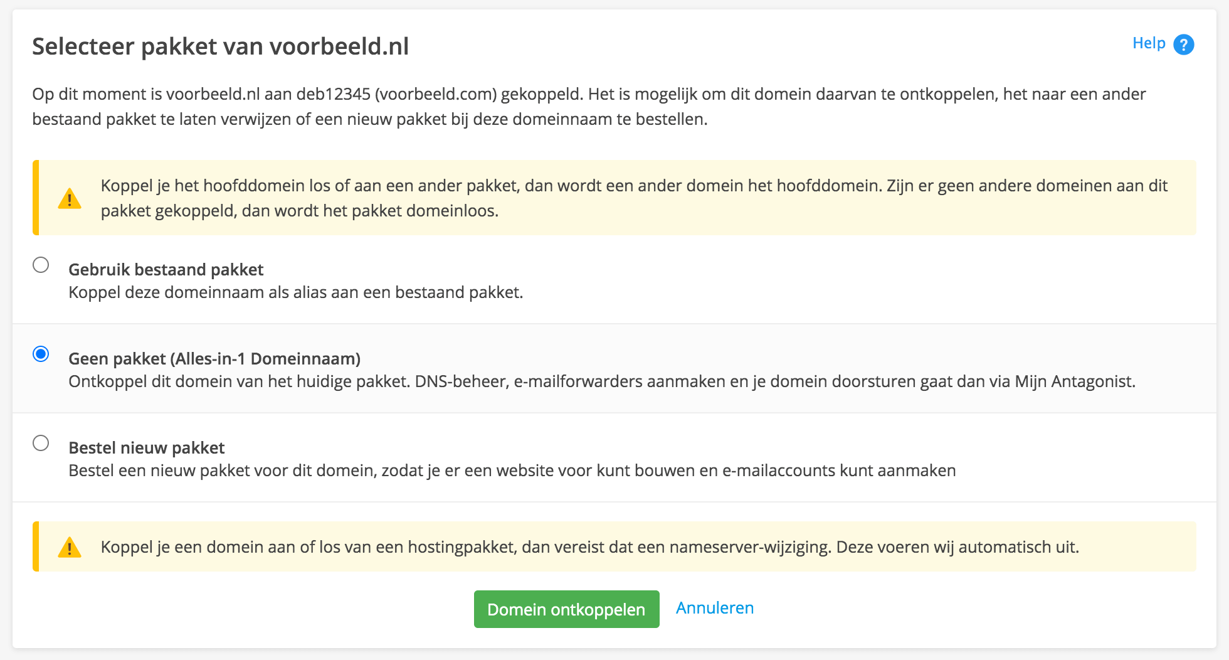The image size is (1229, 660).
Task: Click the description 'Bestel een nieuw pakket voor dit domein'
Action: pos(512,471)
